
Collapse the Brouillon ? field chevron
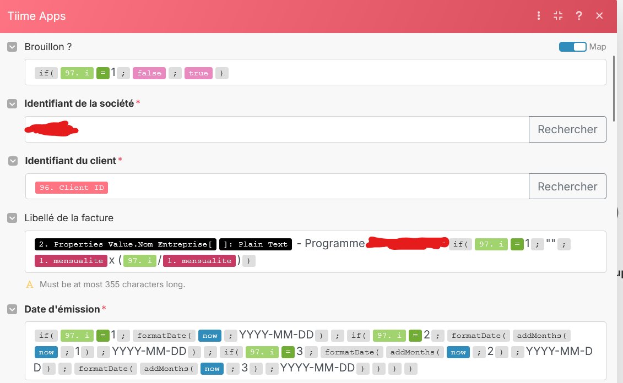pos(12,47)
